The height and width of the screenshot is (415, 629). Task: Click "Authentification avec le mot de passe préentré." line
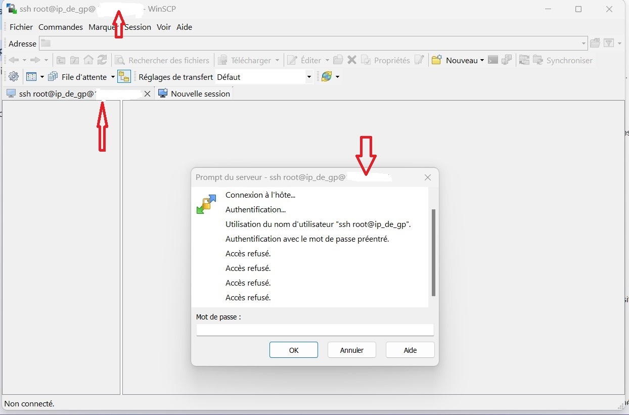click(307, 239)
